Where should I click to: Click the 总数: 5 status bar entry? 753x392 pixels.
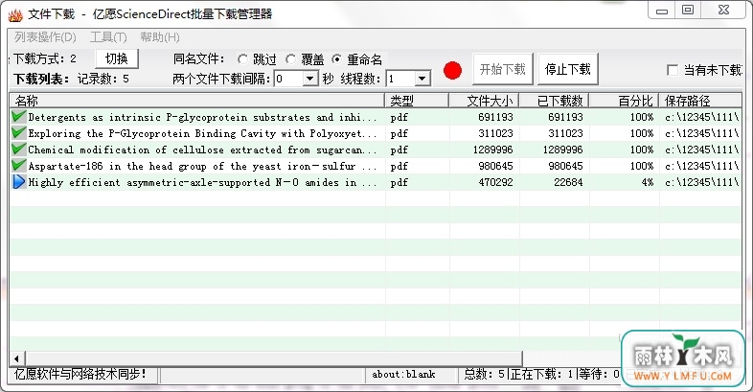pos(485,374)
